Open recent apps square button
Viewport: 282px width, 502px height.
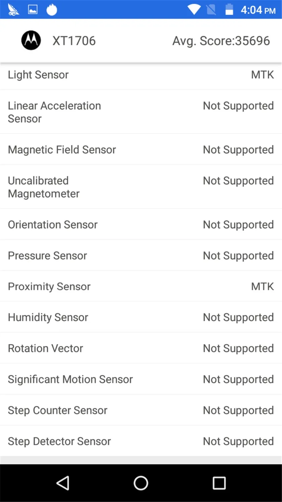[219, 483]
